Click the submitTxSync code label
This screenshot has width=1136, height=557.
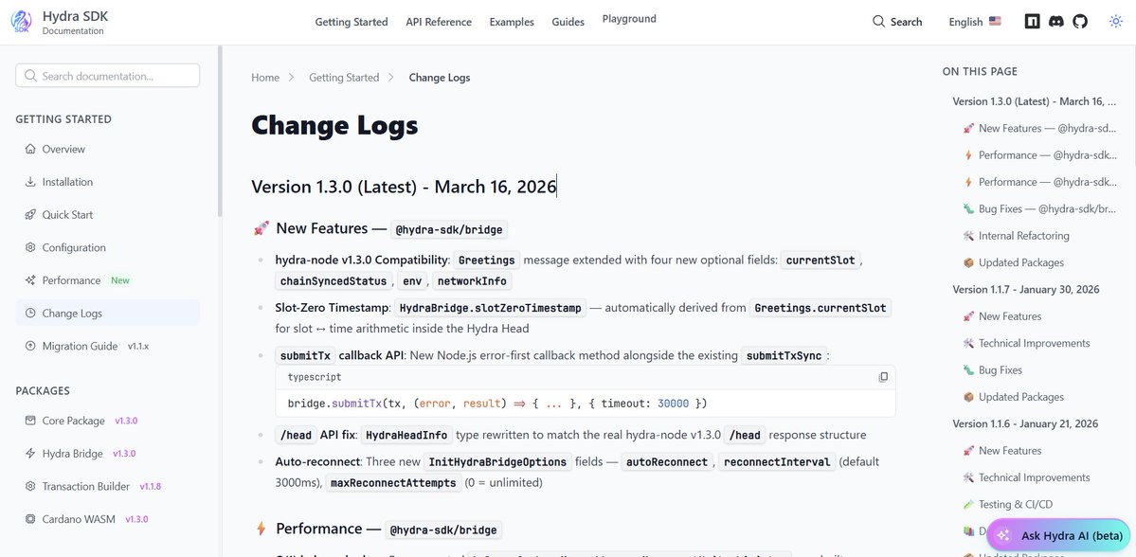784,355
